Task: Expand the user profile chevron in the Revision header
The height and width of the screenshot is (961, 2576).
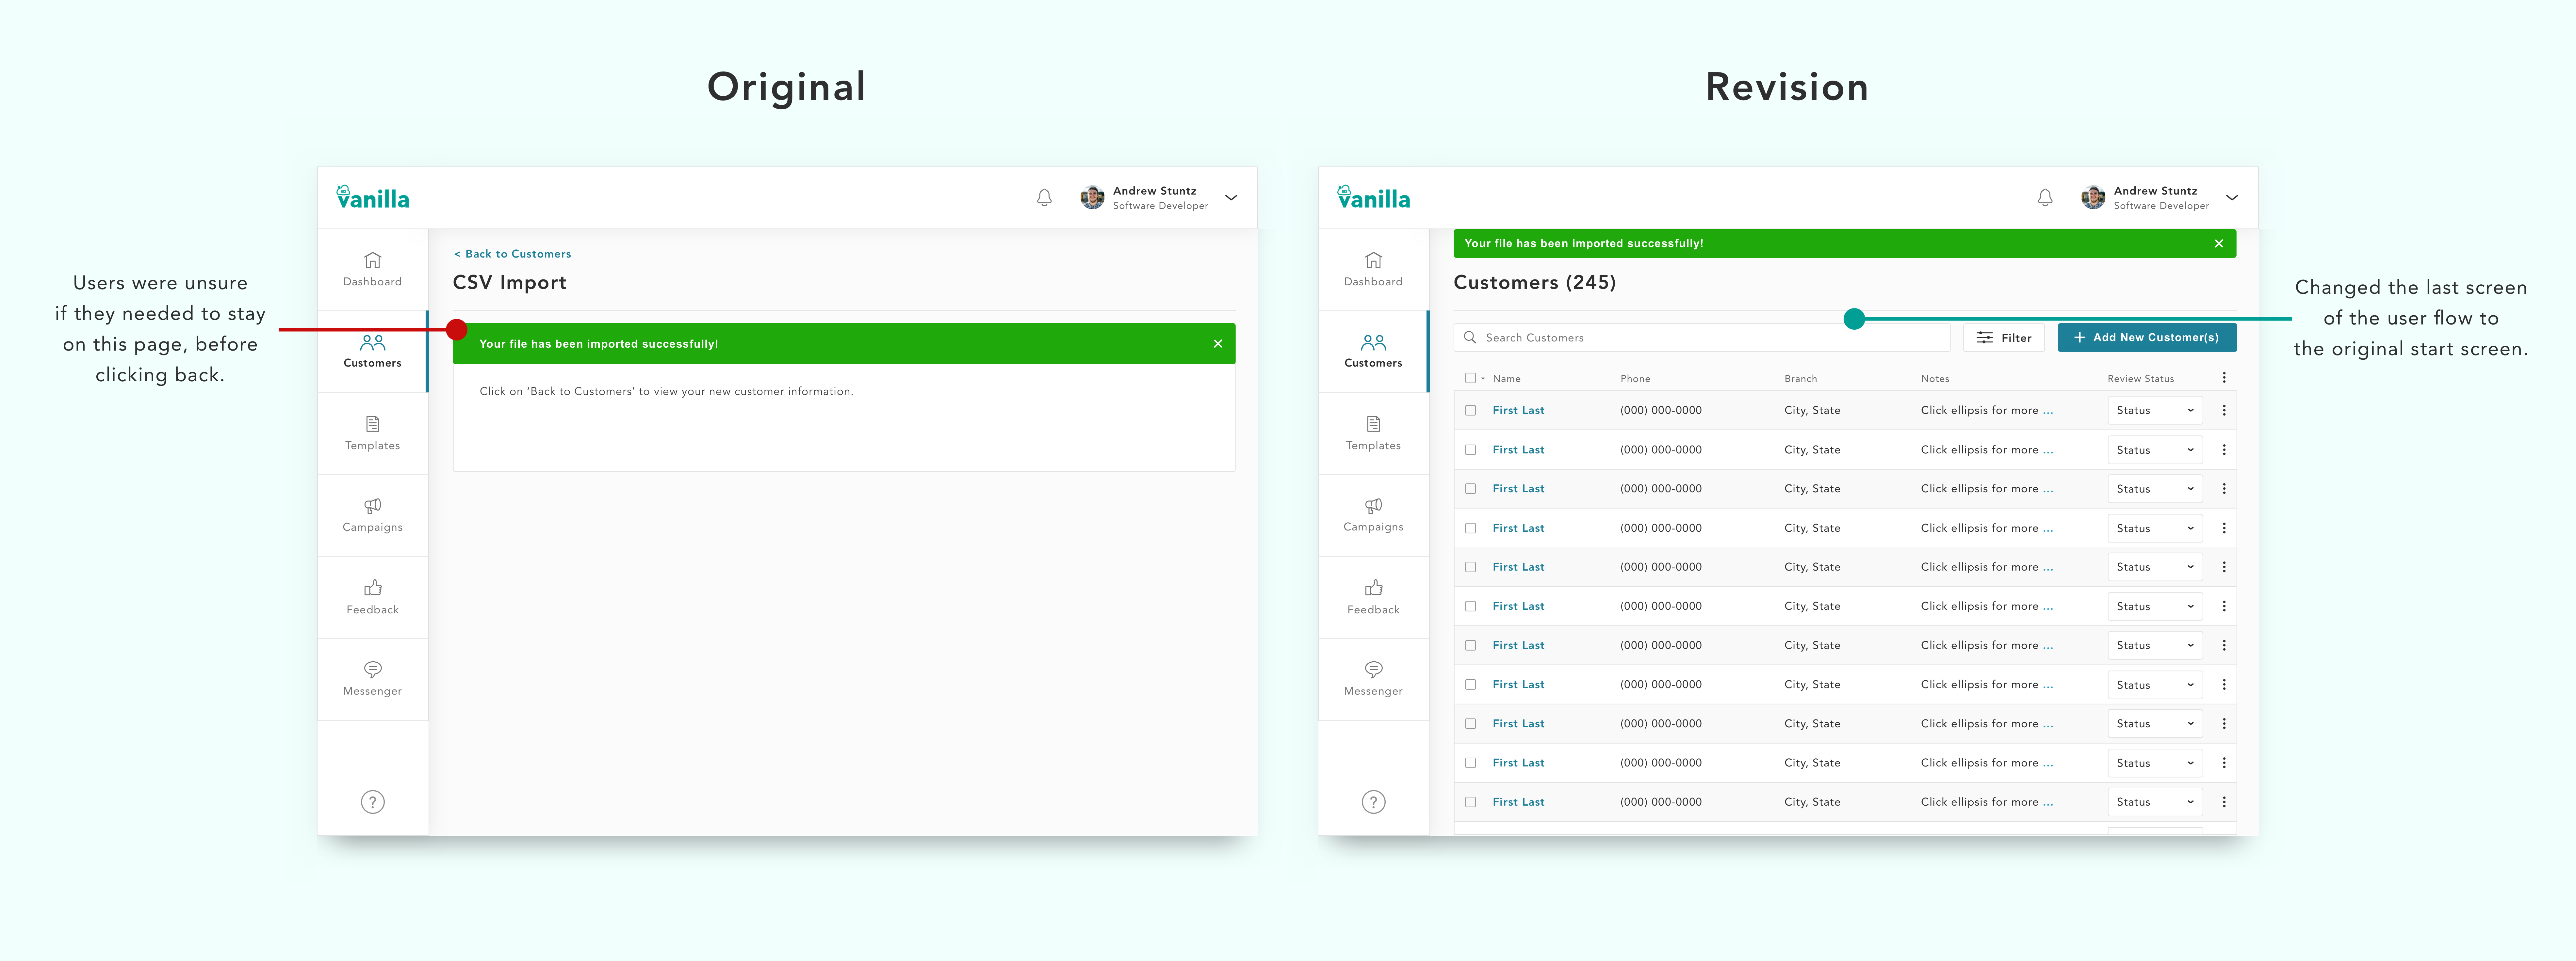Action: tap(2232, 198)
